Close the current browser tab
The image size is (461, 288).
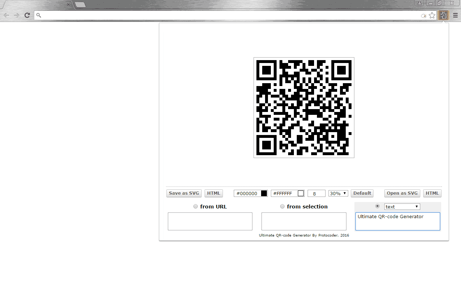(x=68, y=5)
